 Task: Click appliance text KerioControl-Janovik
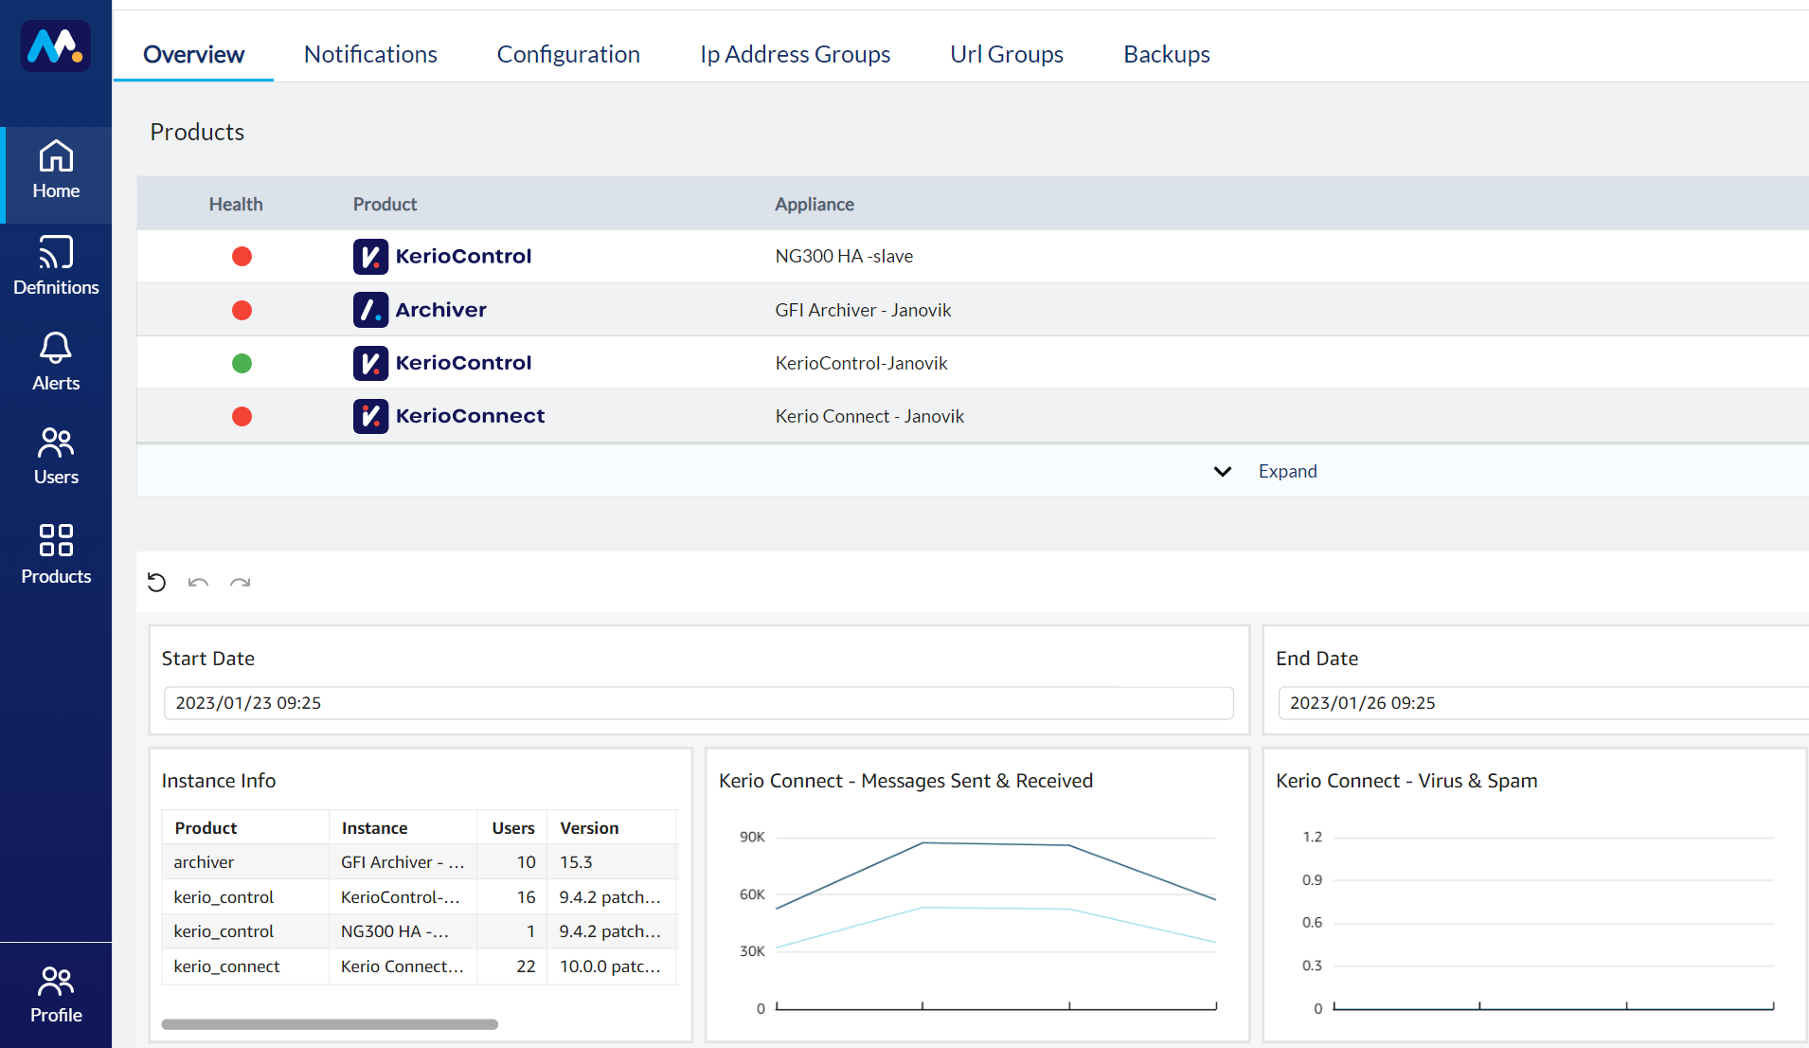point(861,363)
